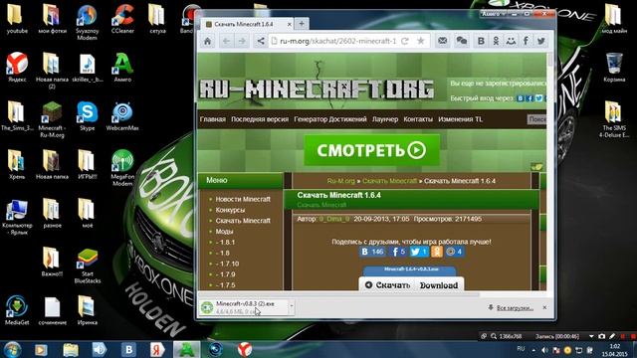Click the recorder camera snapshot icon
Viewport: 637px width, 358px height.
tap(601, 336)
